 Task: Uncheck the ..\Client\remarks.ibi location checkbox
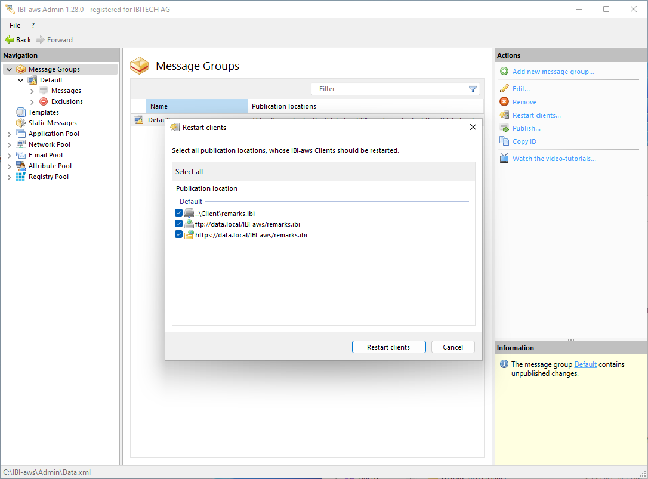click(179, 213)
